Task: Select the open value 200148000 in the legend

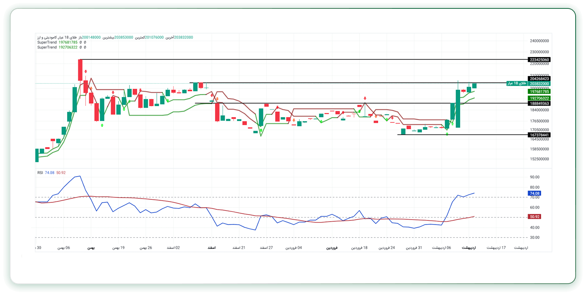Action: click(x=91, y=37)
